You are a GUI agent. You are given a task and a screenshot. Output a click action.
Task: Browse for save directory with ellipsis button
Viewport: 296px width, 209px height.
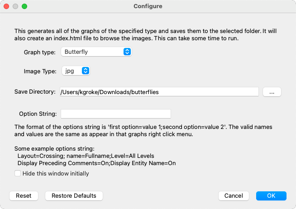272,92
